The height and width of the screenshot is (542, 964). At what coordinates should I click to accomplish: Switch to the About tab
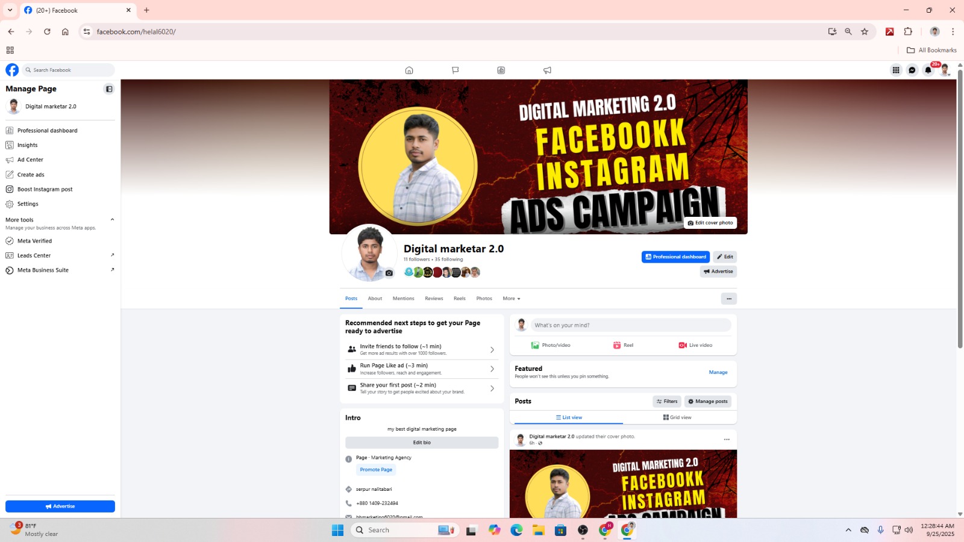(x=375, y=299)
